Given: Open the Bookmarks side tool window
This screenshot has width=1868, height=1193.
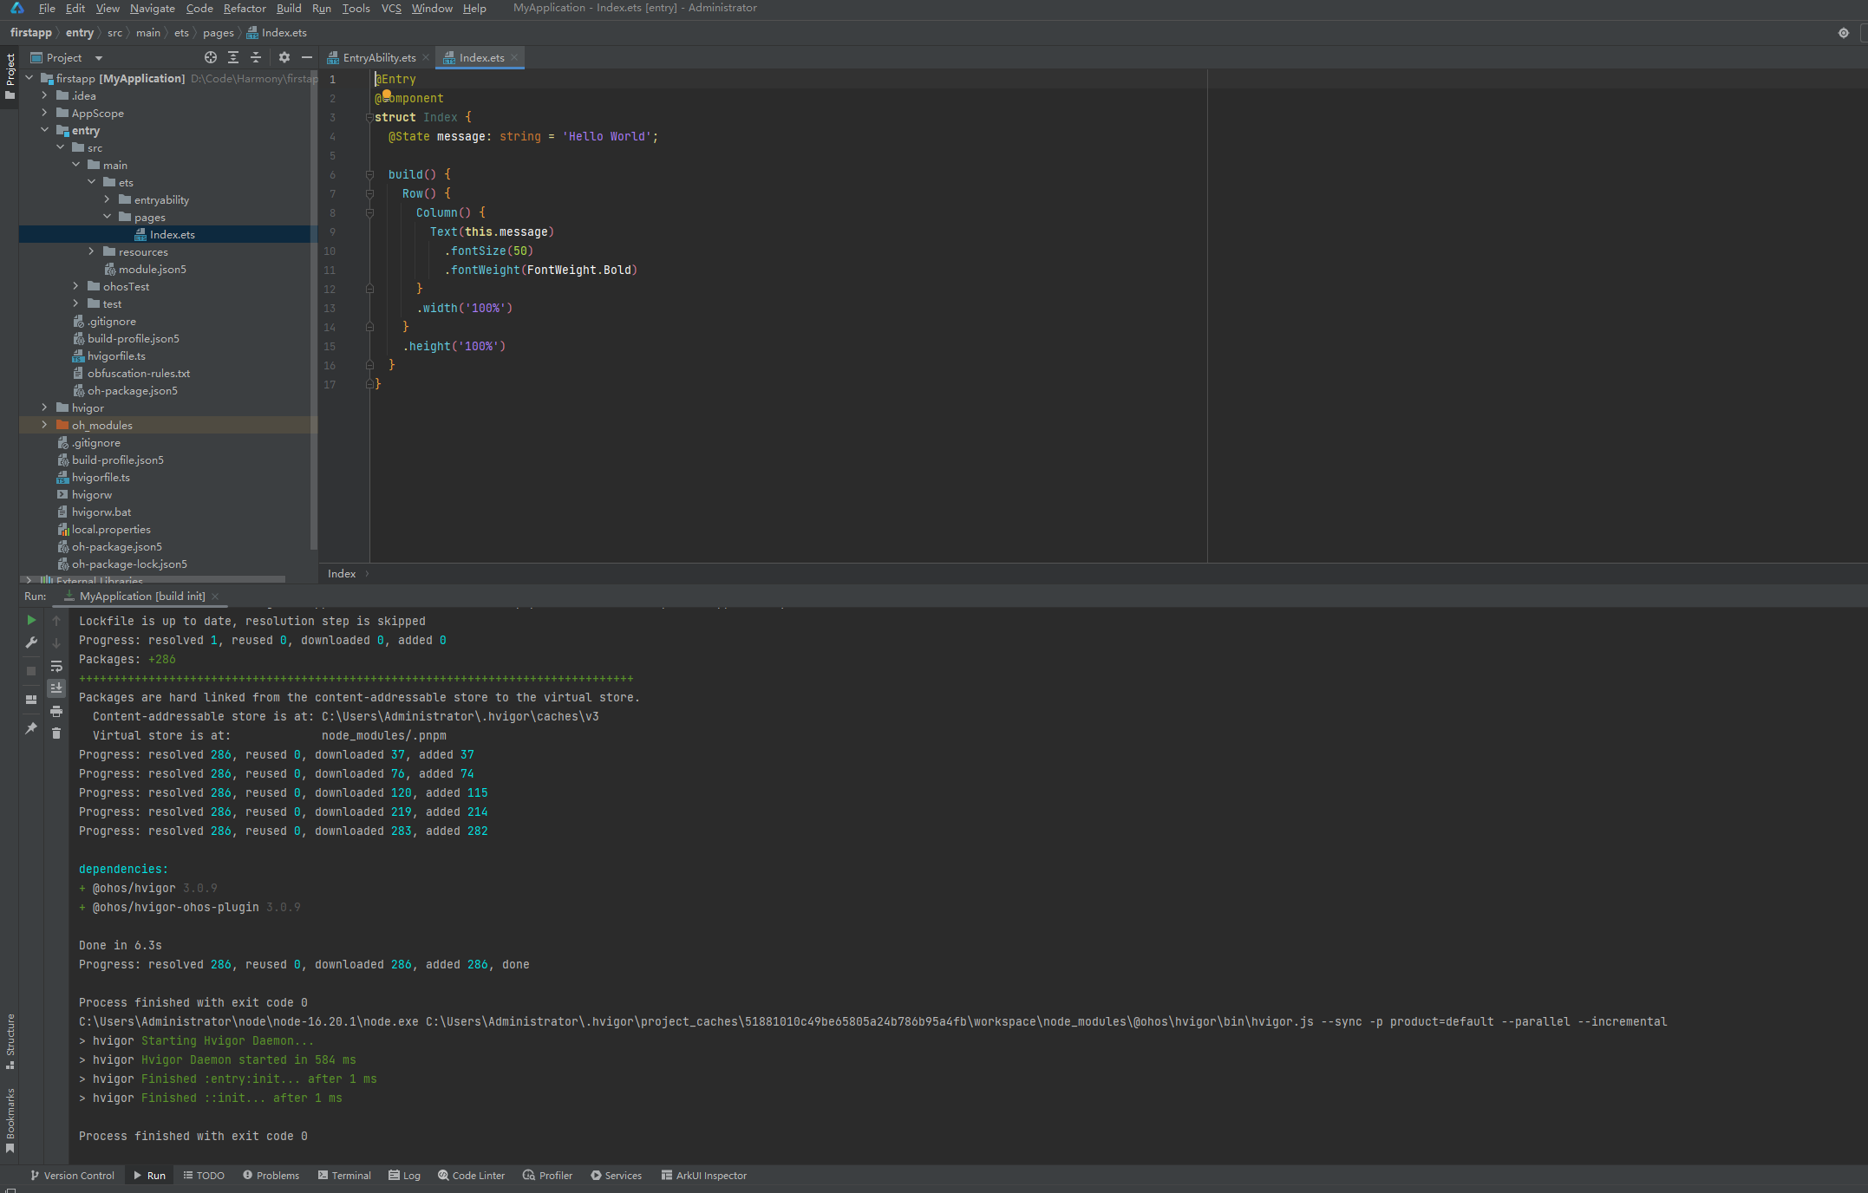Looking at the screenshot, I should pyautogui.click(x=10, y=1120).
